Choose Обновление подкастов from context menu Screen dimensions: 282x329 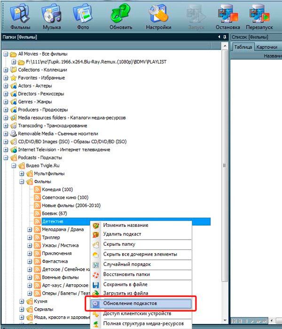(137, 304)
